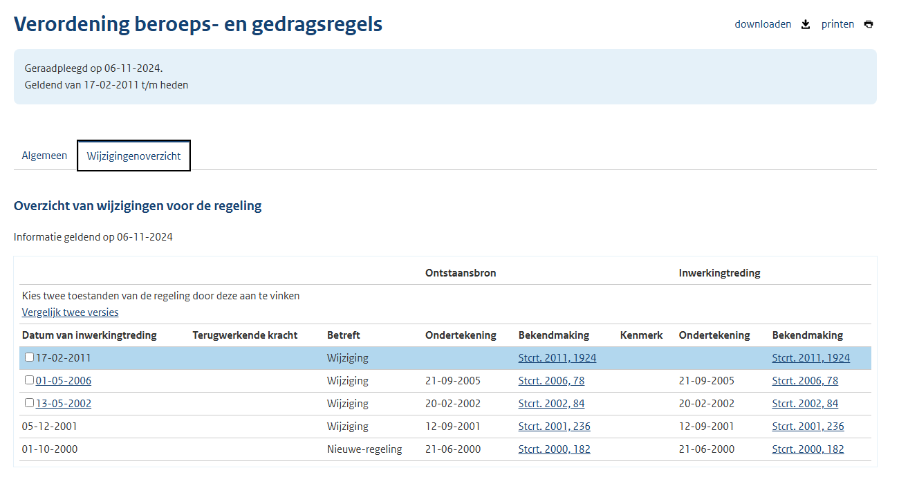Tick the checkbox for 17-02-2011 version
Screen dimensions: 899x477
[x=29, y=357]
